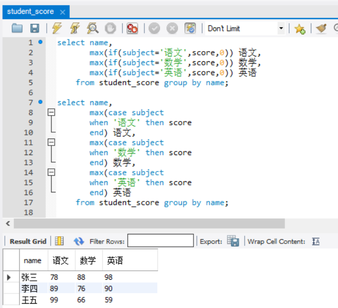Click 'end) 英语' on line 16
The height and width of the screenshot is (308, 338).
coord(111,192)
